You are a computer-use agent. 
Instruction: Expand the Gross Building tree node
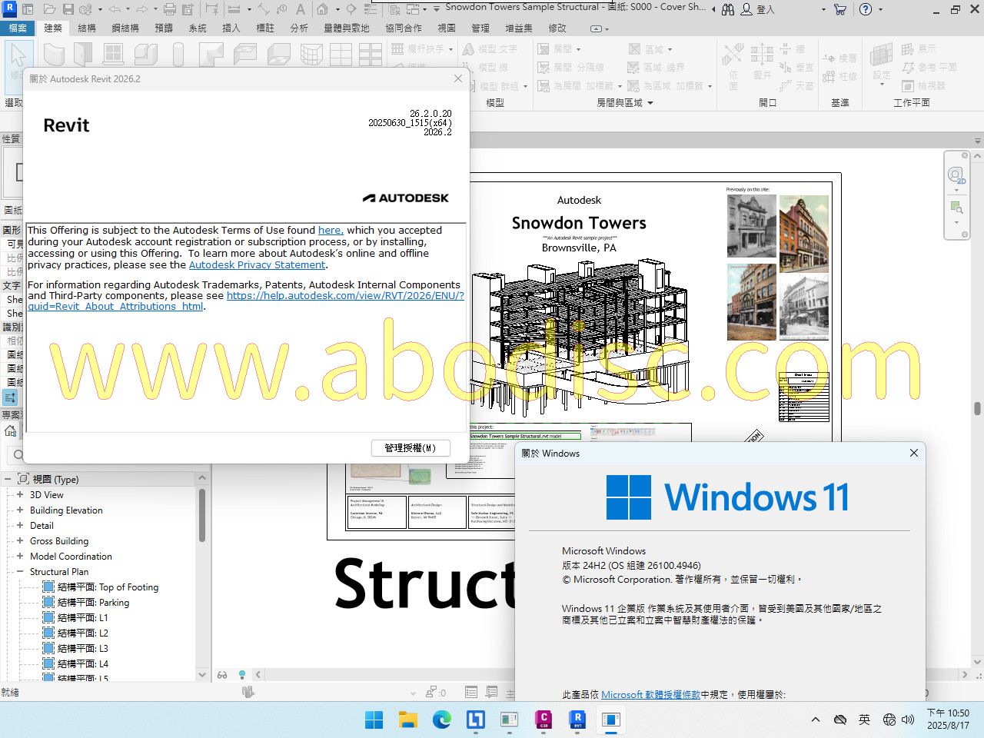20,541
